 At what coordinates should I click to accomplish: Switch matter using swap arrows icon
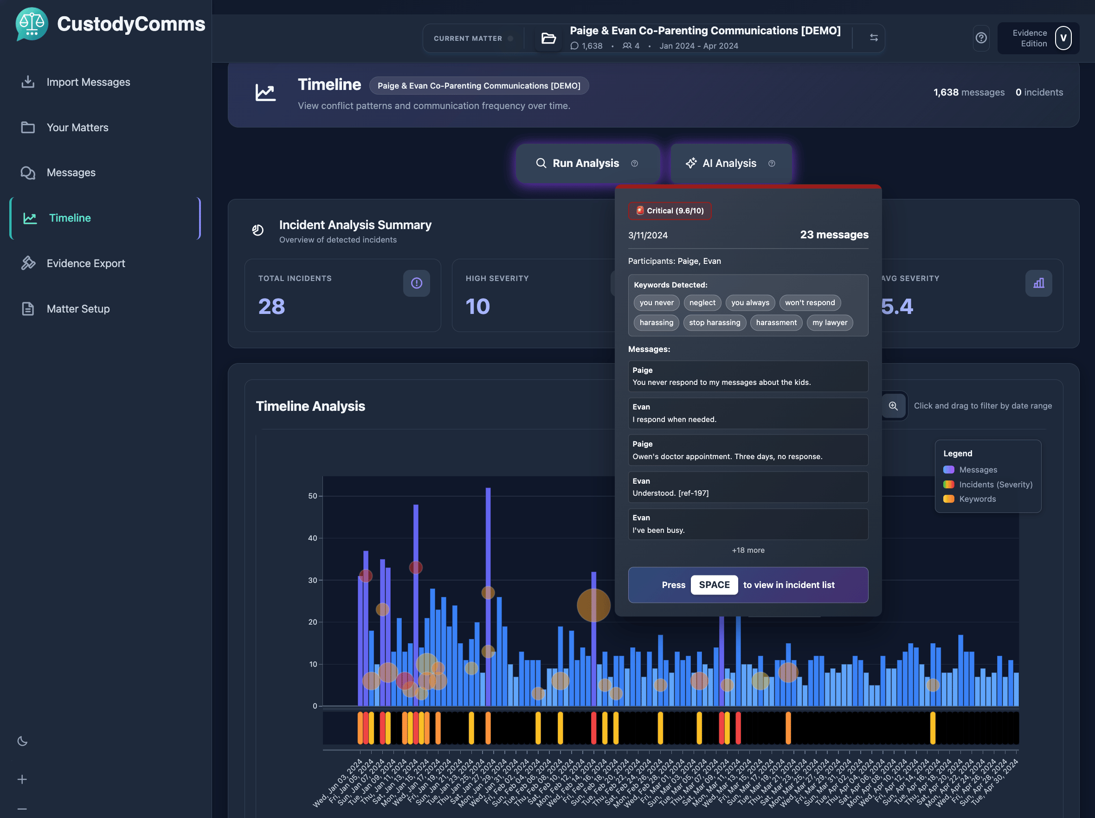[x=874, y=38]
